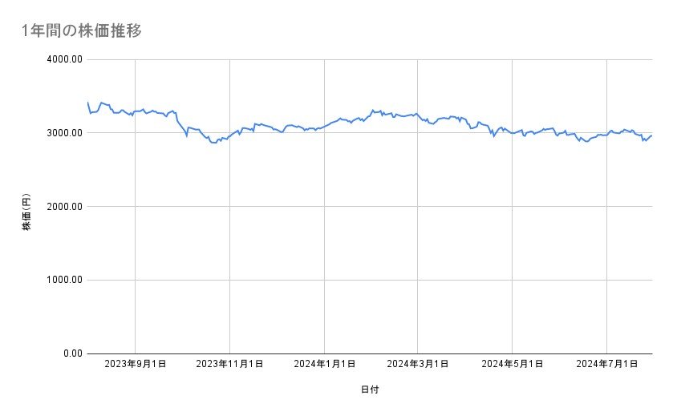This screenshot has width=673, height=416.
Task: Click the 2024年7月1日 date label
Action: coord(607,365)
